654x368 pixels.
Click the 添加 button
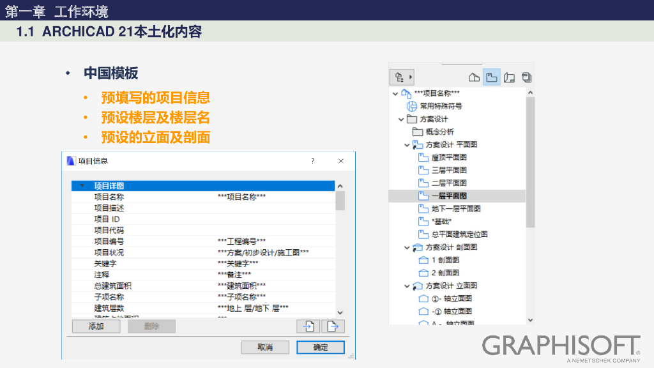pyautogui.click(x=96, y=326)
